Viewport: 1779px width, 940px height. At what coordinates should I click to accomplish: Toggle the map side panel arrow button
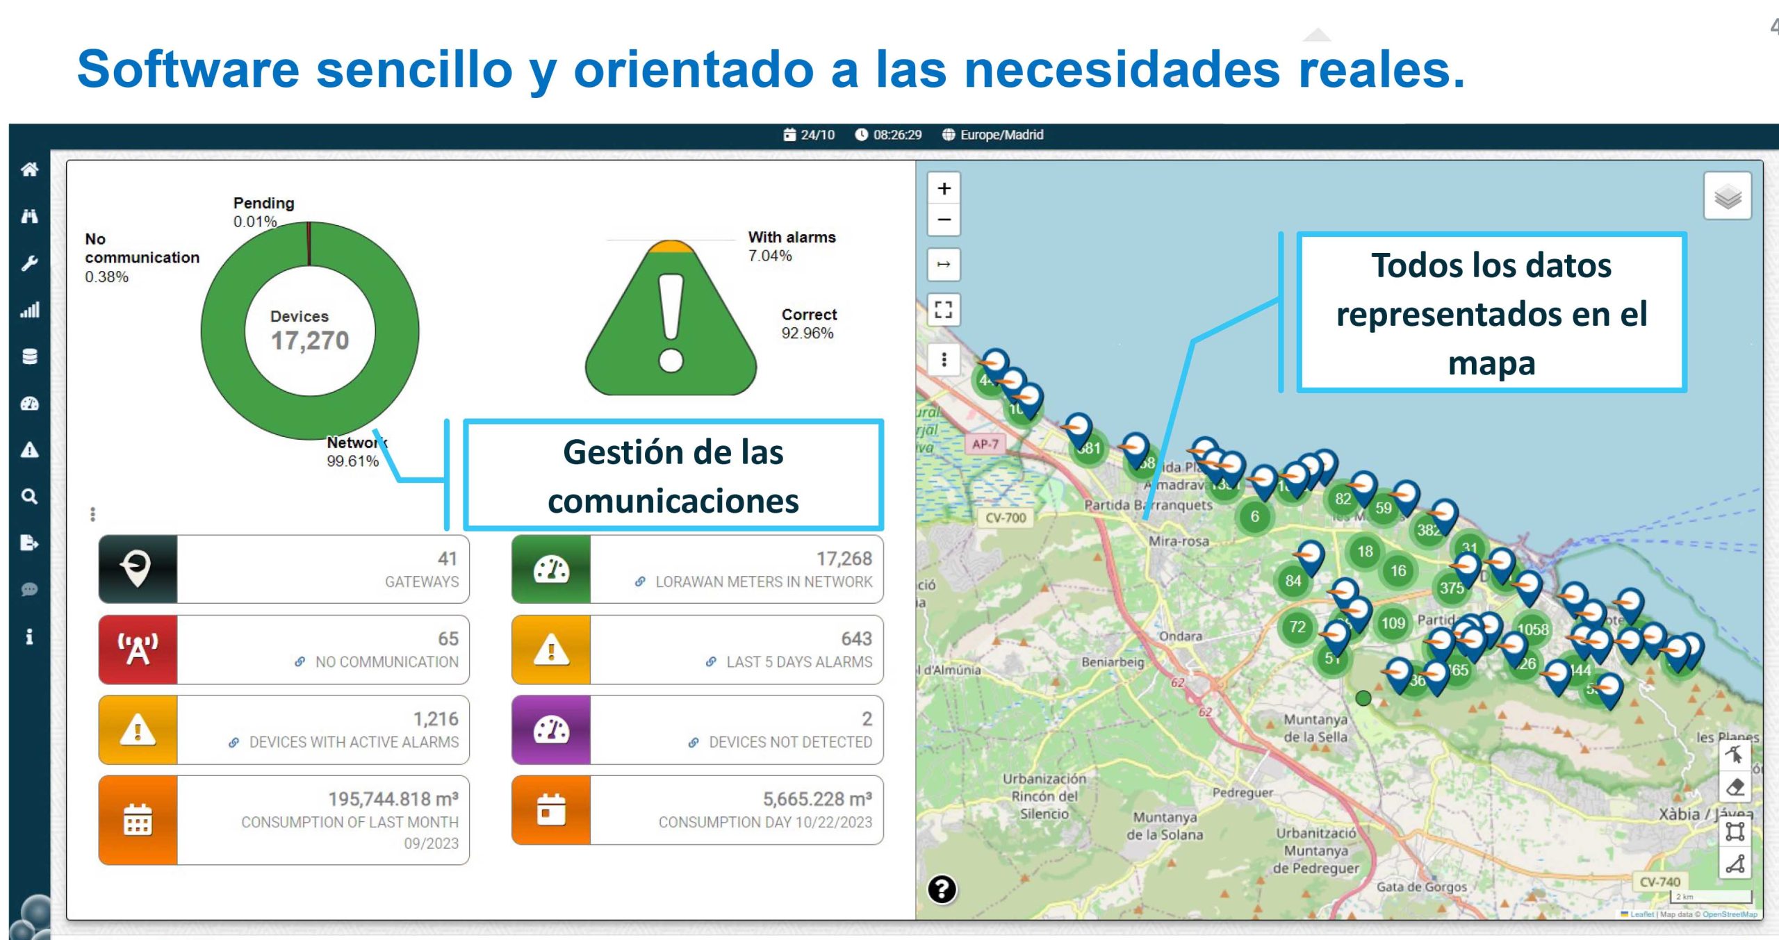pyautogui.click(x=943, y=264)
